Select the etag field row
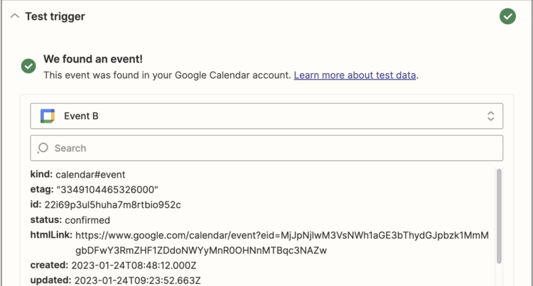 [x=94, y=189]
